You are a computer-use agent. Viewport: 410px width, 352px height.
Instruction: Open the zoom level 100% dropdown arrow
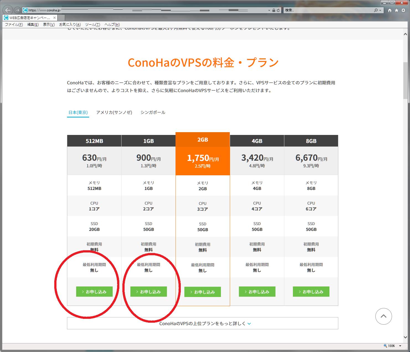[400, 346]
